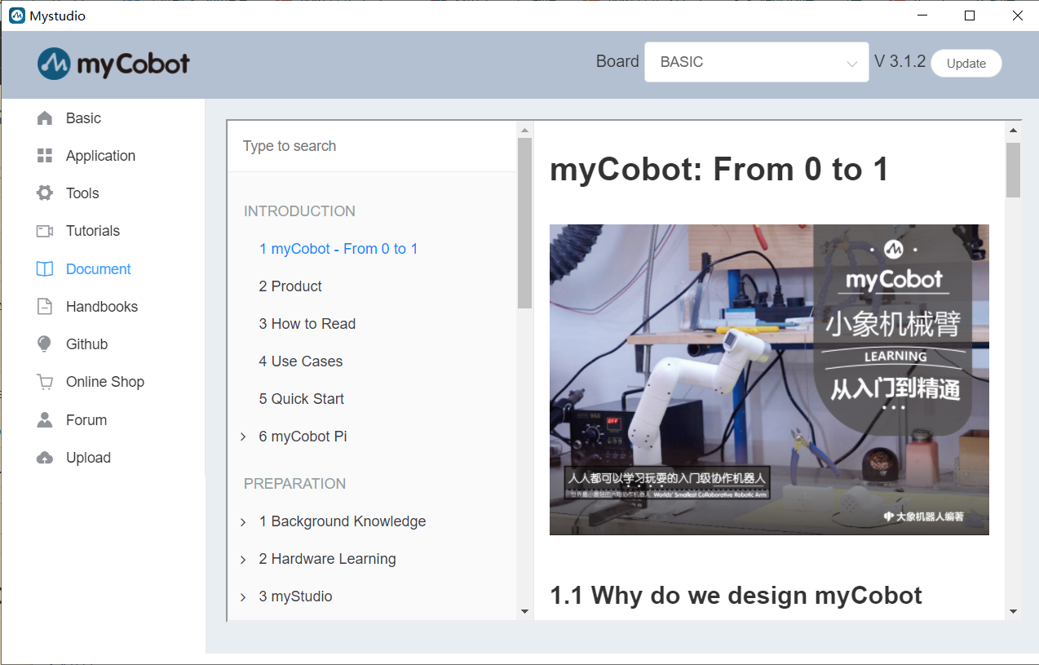This screenshot has height=665, width=1039.
Task: Click the Application grid icon
Action: coord(45,156)
